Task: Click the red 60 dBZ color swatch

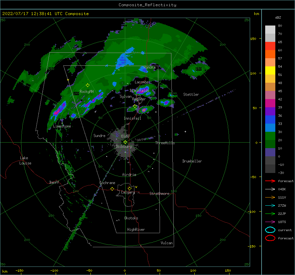Action: (x=270, y=46)
